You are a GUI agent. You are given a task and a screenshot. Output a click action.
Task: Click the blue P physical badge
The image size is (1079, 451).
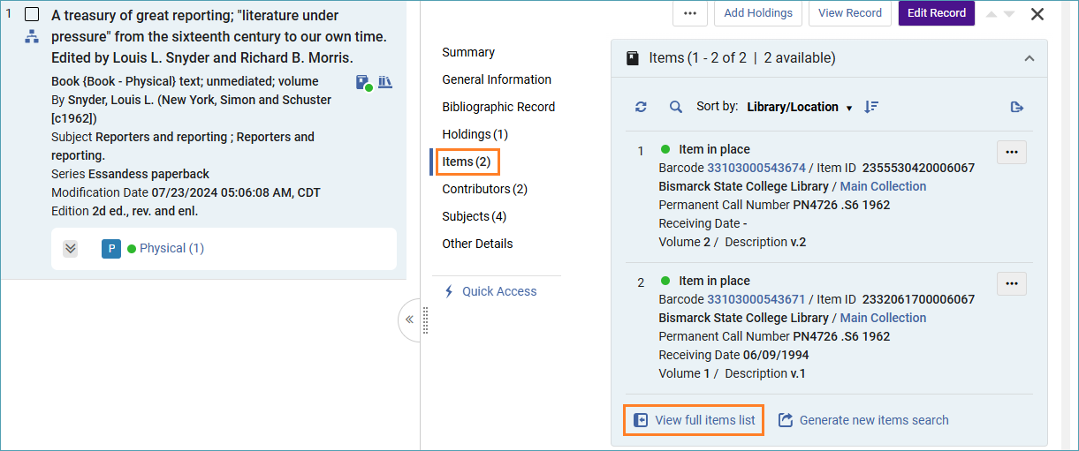click(x=111, y=249)
